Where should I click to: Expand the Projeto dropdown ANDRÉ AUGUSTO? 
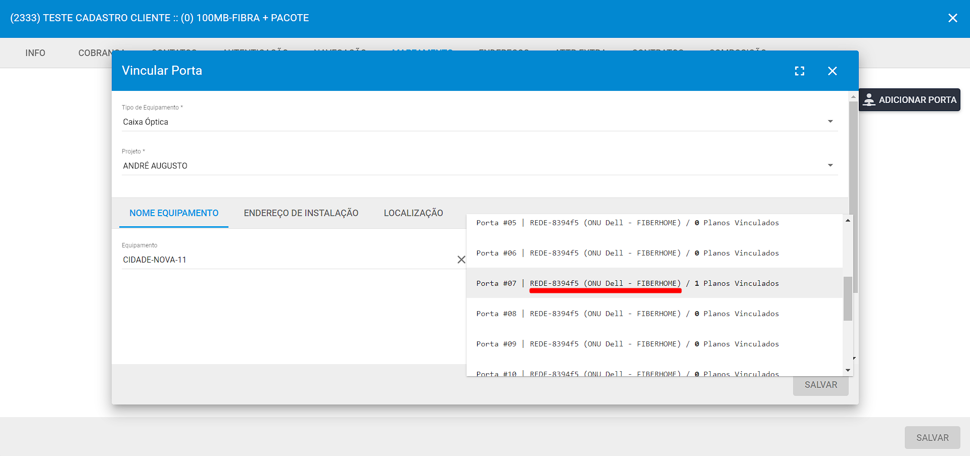point(479,166)
